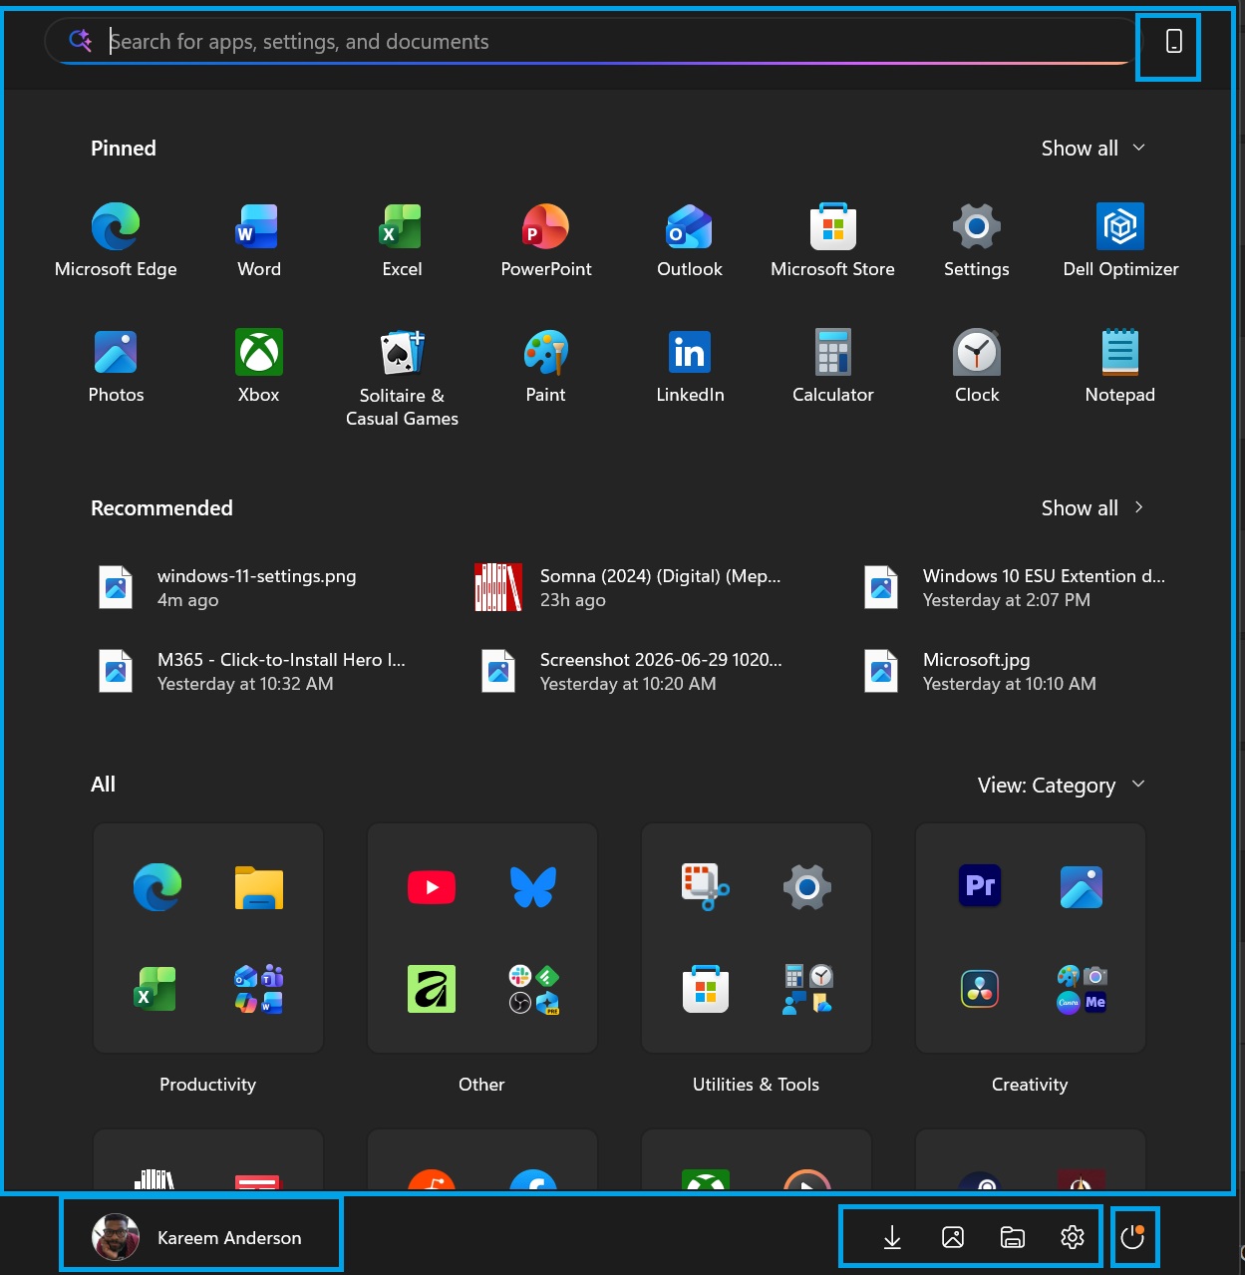
Task: Launch the Paint app
Action: click(546, 366)
